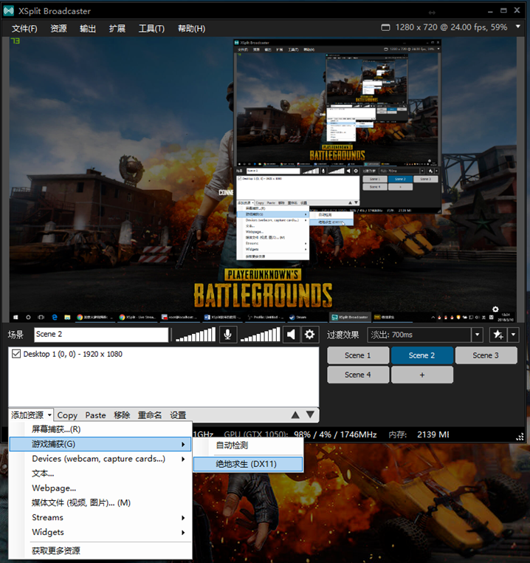530x563 pixels.
Task: Click the gear icon on the preview area
Action: (495, 309)
